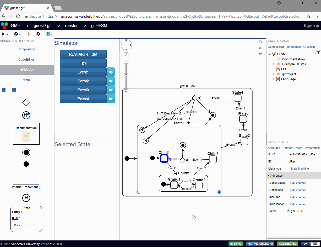Click the Print icon above the canvas
The width and height of the screenshot is (321, 247).
coord(260,41)
